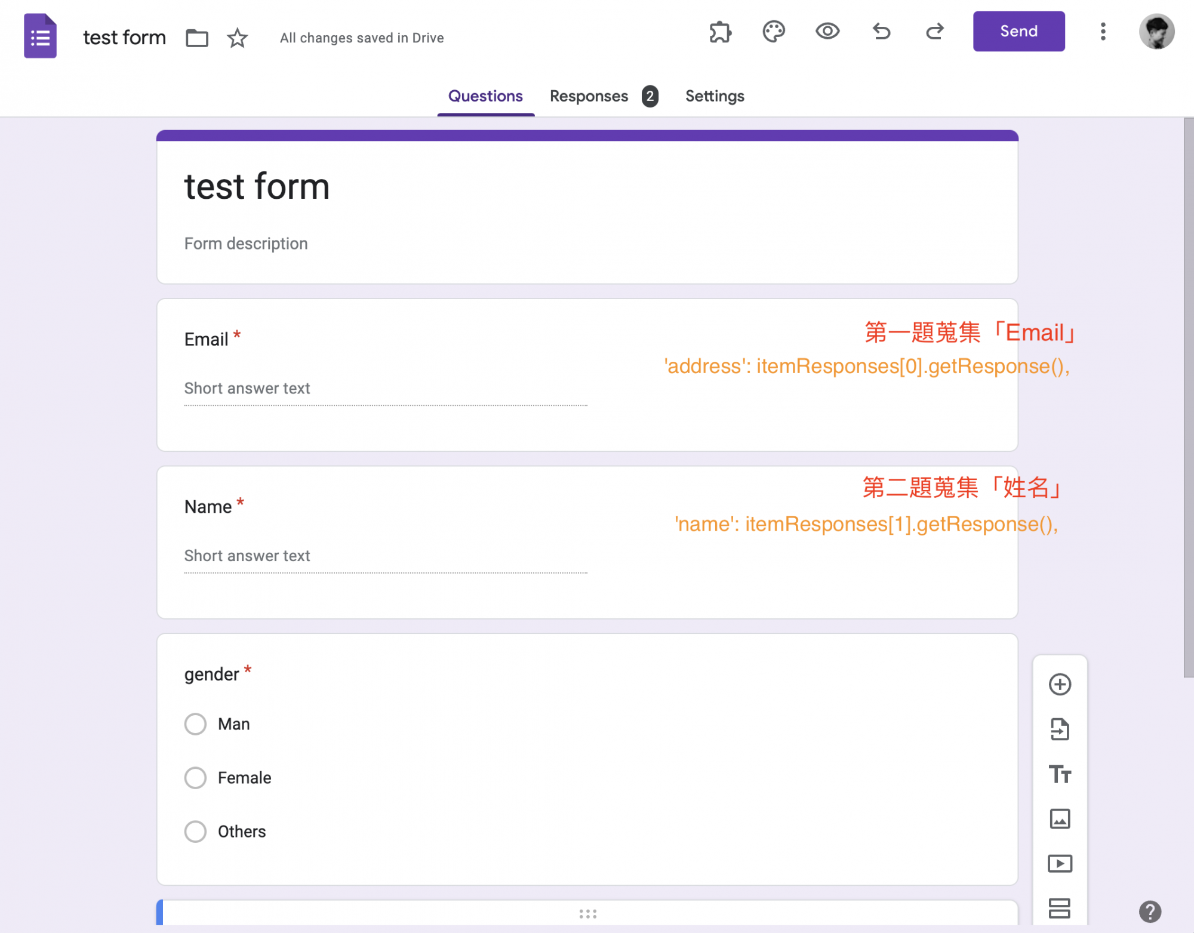This screenshot has width=1194, height=933.
Task: Add a video to form
Action: click(x=1060, y=863)
